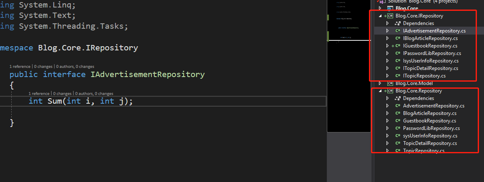Collapse the Blog.Core.IRepository project node

[380, 16]
